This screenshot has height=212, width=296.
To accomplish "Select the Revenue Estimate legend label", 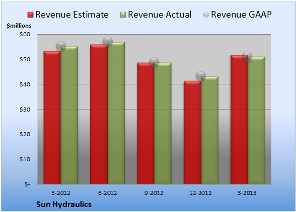I will click(x=72, y=15).
